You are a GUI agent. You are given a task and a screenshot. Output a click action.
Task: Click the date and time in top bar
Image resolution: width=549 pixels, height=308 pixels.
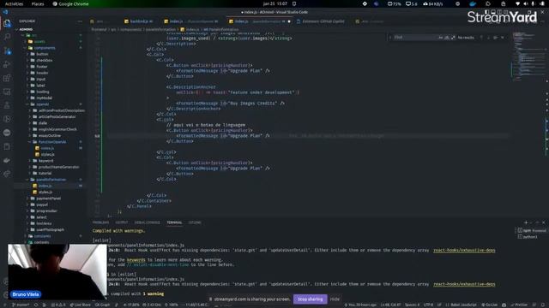274,3
